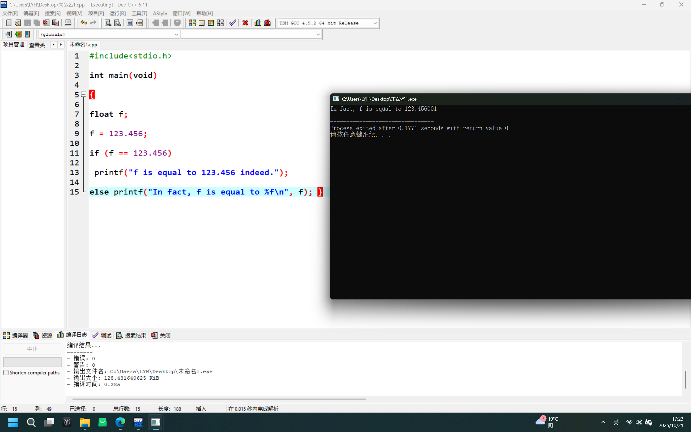This screenshot has height=432, width=691.
Task: Switch to the 调试 bottom tab
Action: pyautogui.click(x=102, y=335)
